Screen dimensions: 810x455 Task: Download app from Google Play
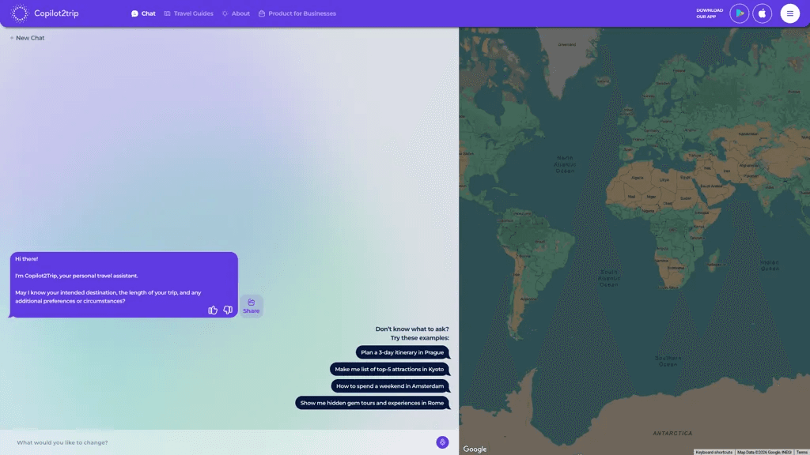pyautogui.click(x=740, y=13)
